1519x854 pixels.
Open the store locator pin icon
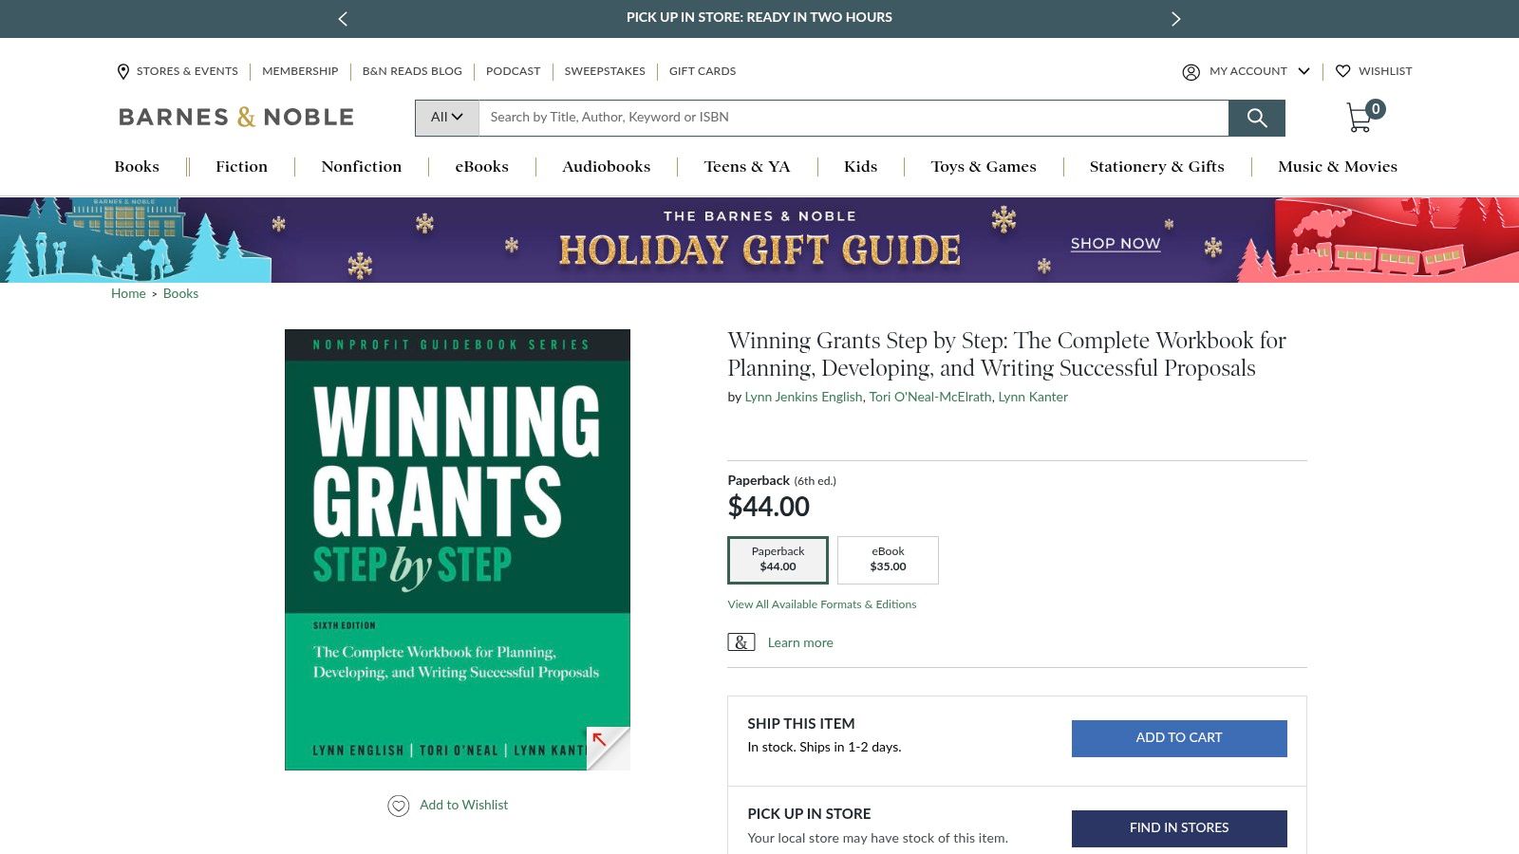(x=122, y=71)
